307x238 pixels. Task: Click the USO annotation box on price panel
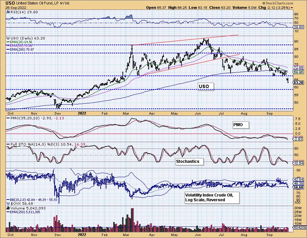pos(206,86)
